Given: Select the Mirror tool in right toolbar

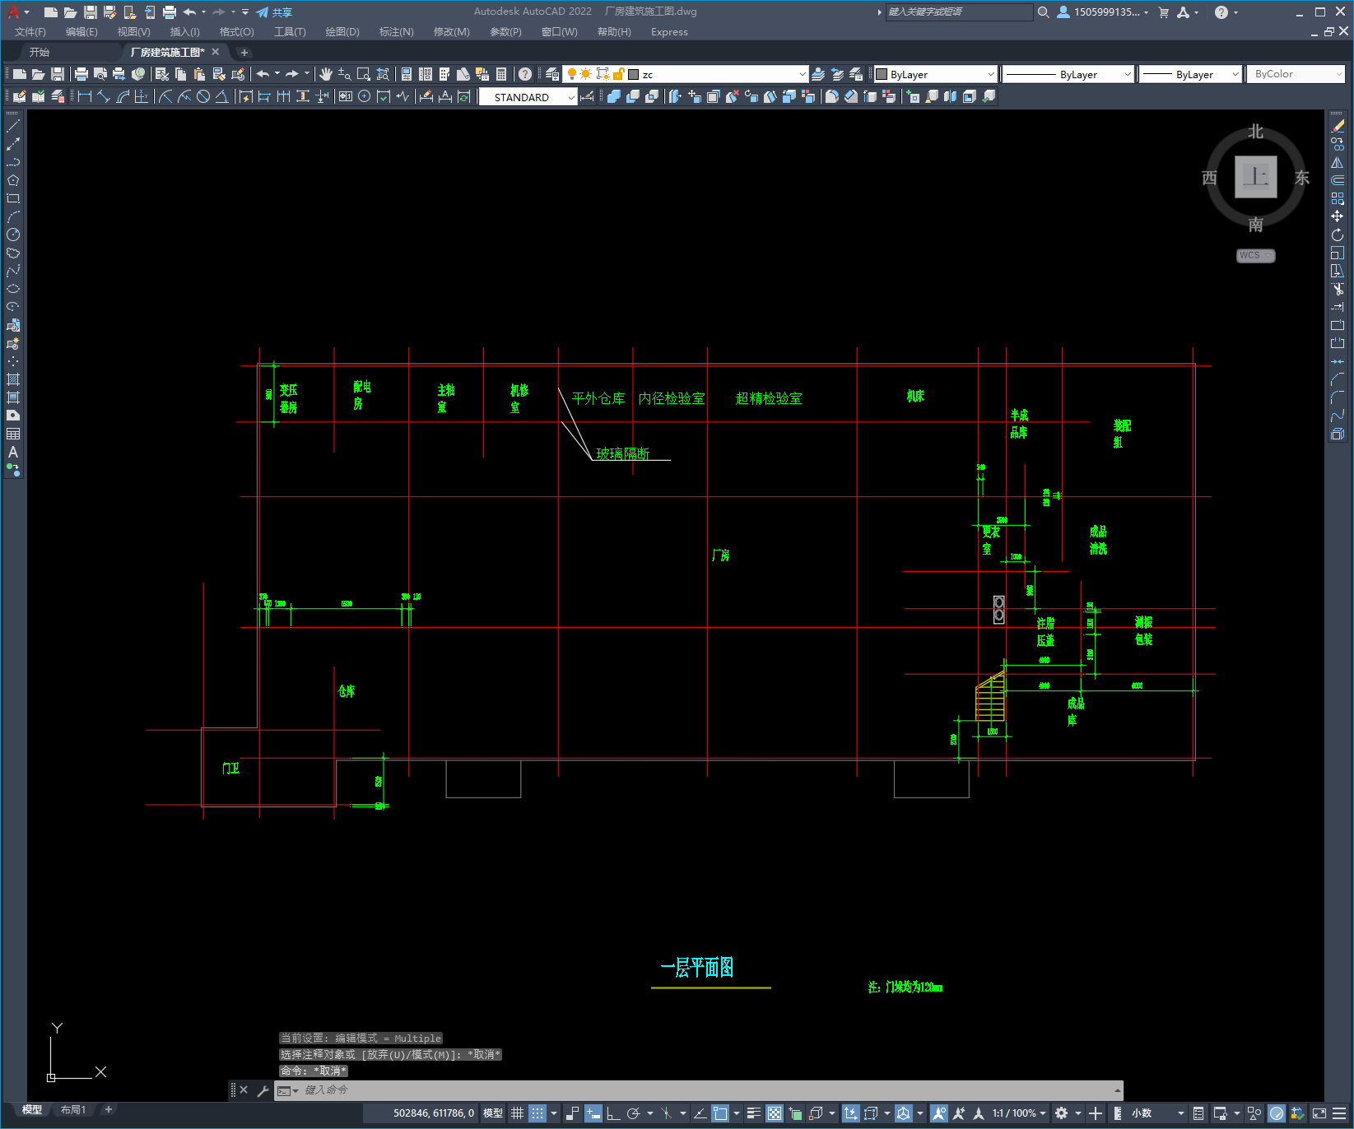Looking at the screenshot, I should pyautogui.click(x=1338, y=162).
